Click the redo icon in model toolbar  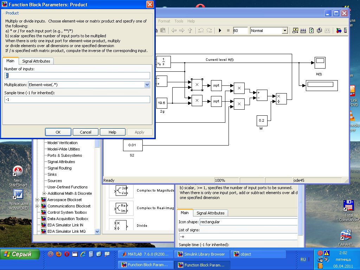(x=209, y=30)
